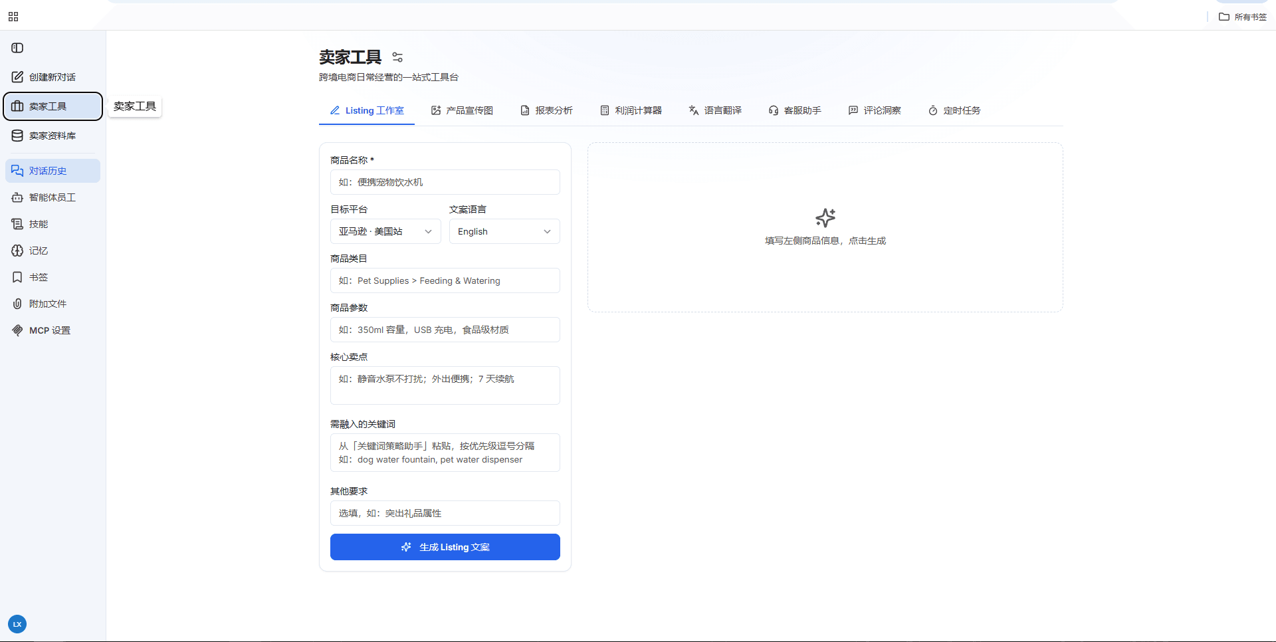Click the 生成 Listing 文案 button
The height and width of the screenshot is (642, 1276).
tap(445, 547)
